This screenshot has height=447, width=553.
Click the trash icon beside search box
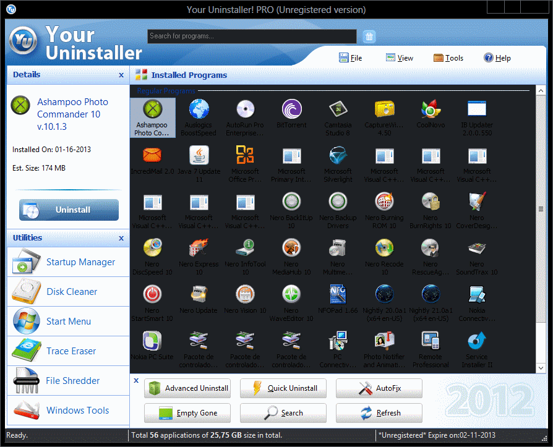click(x=369, y=36)
